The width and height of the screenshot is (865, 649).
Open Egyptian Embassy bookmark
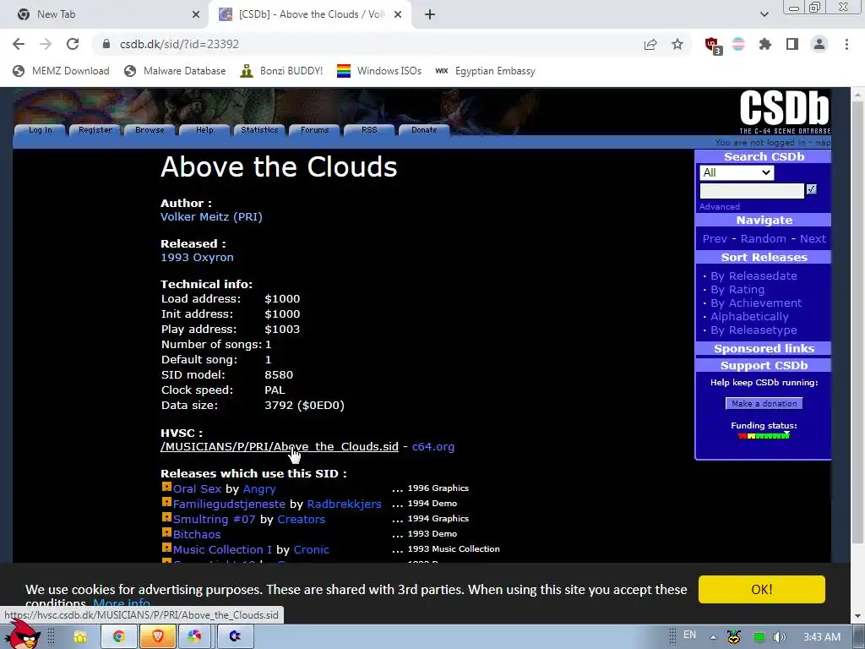click(x=485, y=71)
